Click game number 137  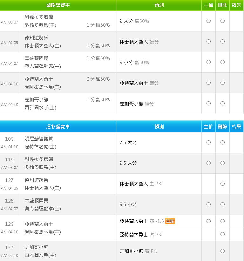click(9, 248)
